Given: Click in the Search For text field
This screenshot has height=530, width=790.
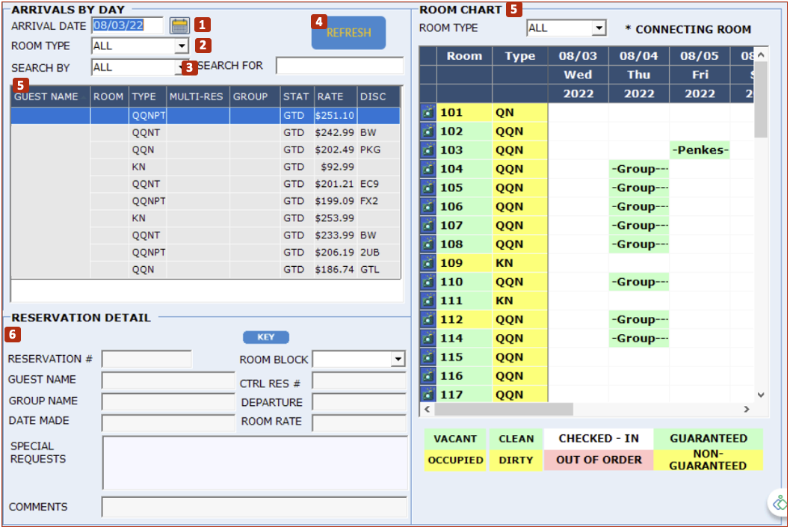Looking at the screenshot, I should click(x=339, y=66).
